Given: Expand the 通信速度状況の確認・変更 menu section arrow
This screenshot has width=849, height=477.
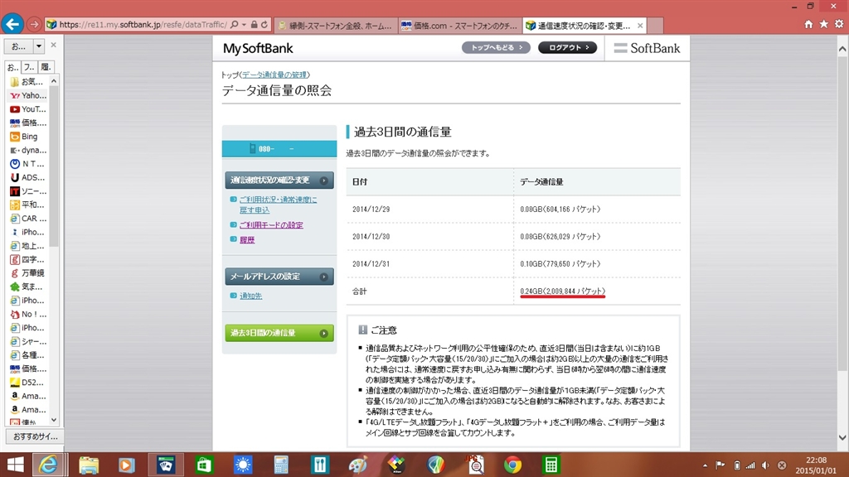Looking at the screenshot, I should tap(324, 181).
